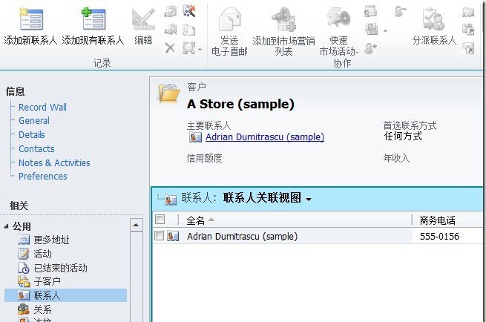
Task: Click the Detect Duplicates magnifier icon
Action: (188, 48)
